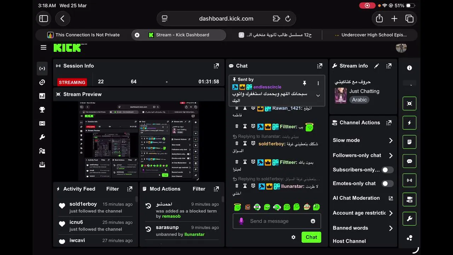The image size is (453, 255).
Task: Open the trophy achievements icon in left sidebar
Action: (x=42, y=110)
